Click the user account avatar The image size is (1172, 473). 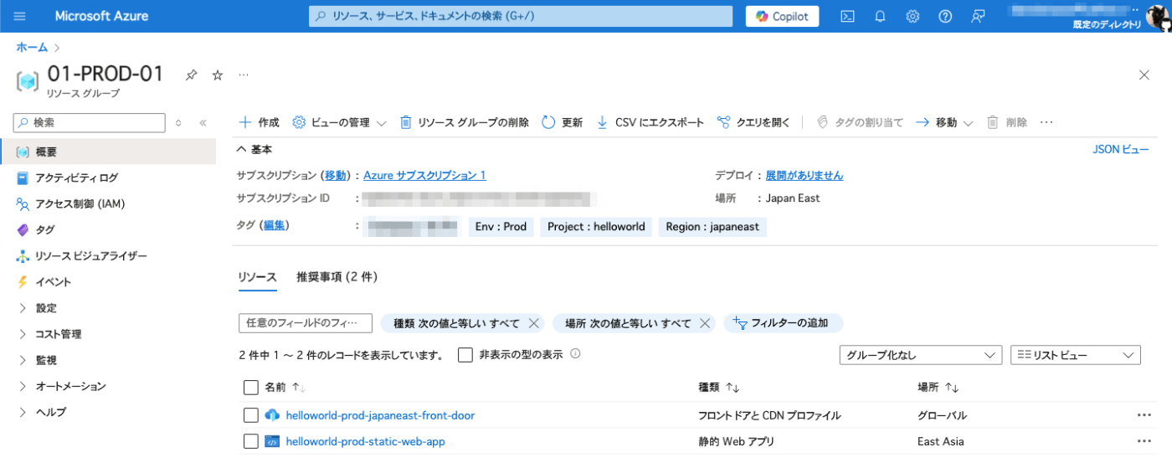1158,16
